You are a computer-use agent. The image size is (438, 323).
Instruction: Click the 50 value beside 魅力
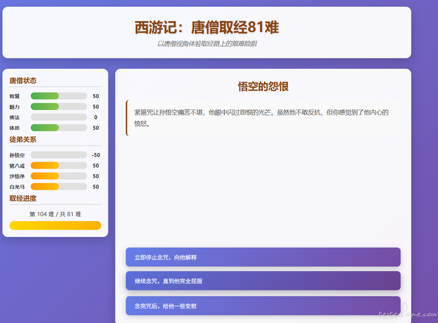[96, 107]
